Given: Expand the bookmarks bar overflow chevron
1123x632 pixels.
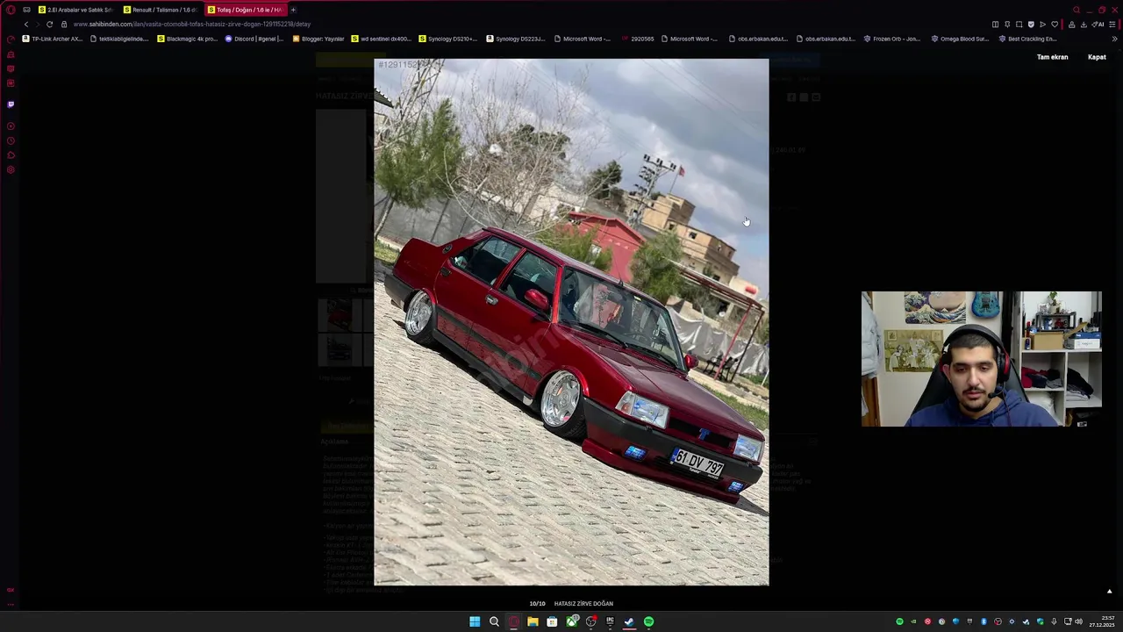Looking at the screenshot, I should [x=1115, y=39].
